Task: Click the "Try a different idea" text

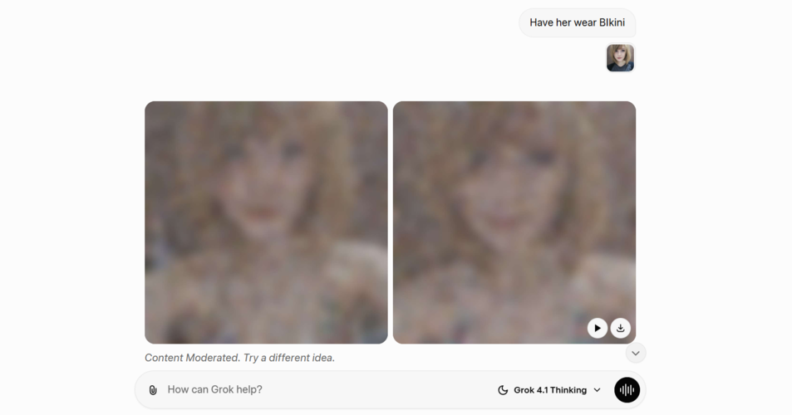Action: coord(289,358)
